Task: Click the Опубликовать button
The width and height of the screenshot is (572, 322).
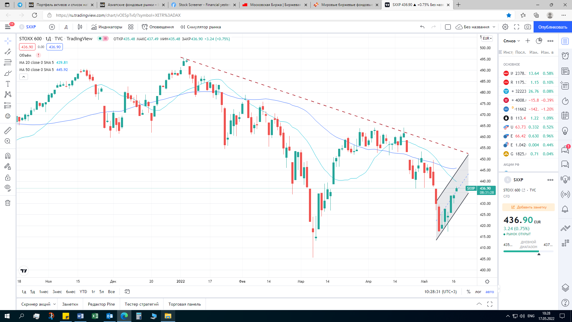Action: tap(553, 27)
